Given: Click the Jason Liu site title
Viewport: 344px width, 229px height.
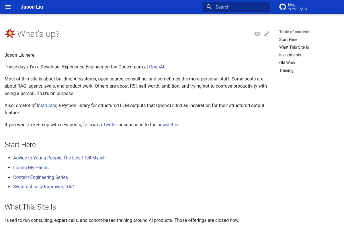Looking at the screenshot, I should click(32, 7).
